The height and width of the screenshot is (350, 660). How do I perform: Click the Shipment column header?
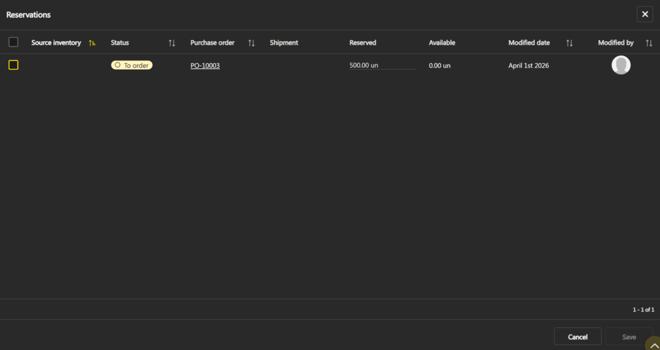(x=284, y=43)
